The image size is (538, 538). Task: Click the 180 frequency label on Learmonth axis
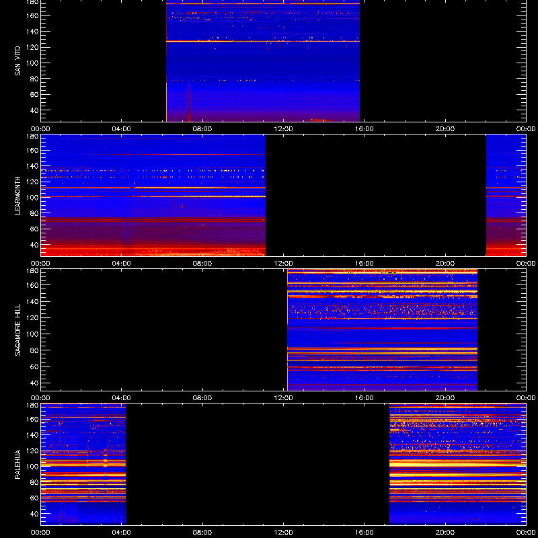click(32, 136)
